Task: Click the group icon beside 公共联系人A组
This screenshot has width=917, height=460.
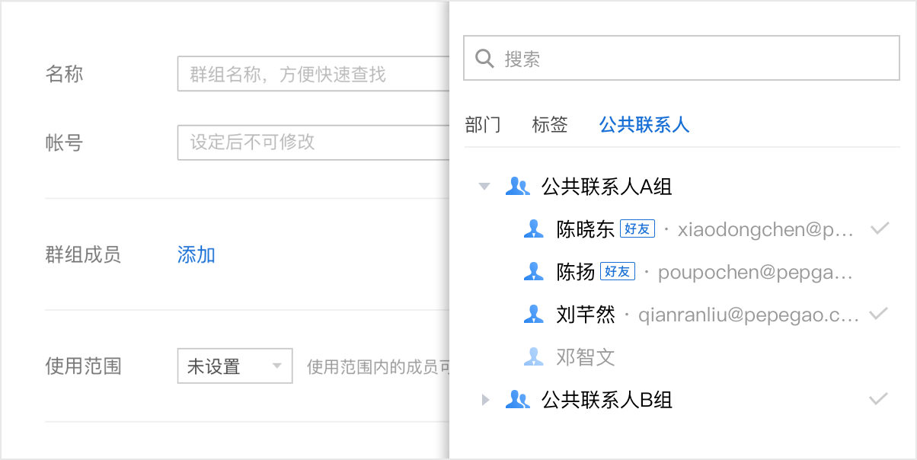Action: pyautogui.click(x=518, y=185)
